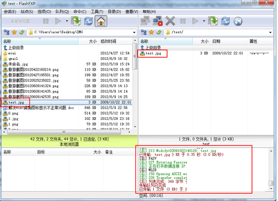This screenshot has width=278, height=201.
Task: Sort local files by 名称 column
Action: 40,41
